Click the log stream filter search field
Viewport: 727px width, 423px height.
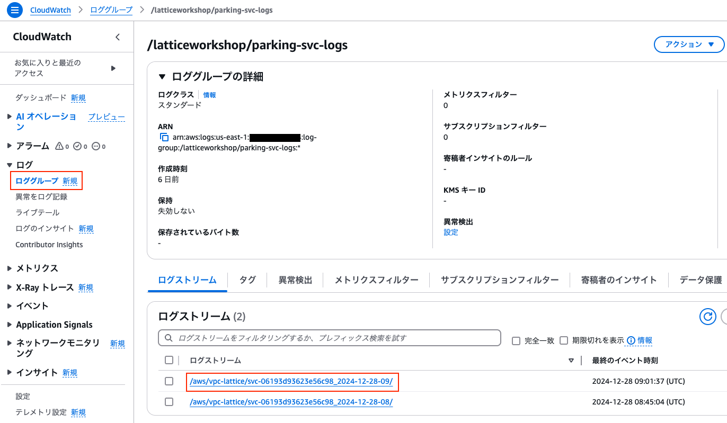point(330,338)
